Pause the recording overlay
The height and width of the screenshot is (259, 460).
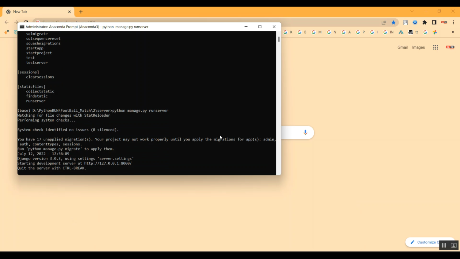[x=444, y=245]
